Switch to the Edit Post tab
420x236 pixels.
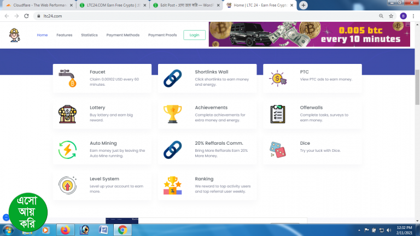pyautogui.click(x=183, y=5)
